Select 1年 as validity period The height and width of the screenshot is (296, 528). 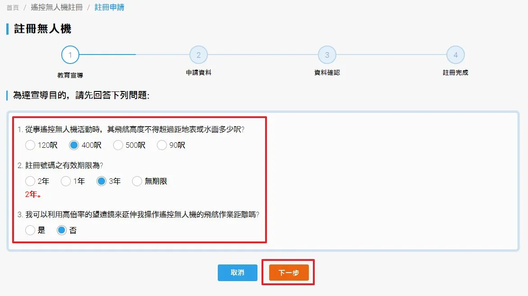point(66,181)
